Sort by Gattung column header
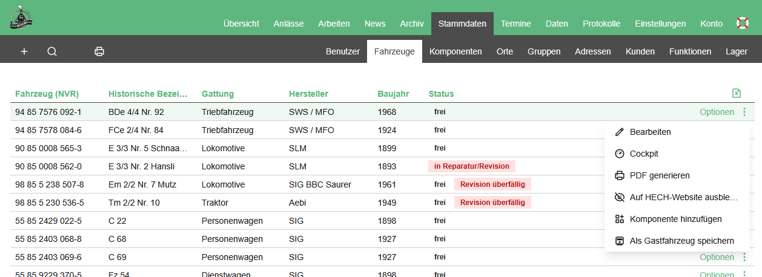This screenshot has height=277, width=762. (x=217, y=94)
